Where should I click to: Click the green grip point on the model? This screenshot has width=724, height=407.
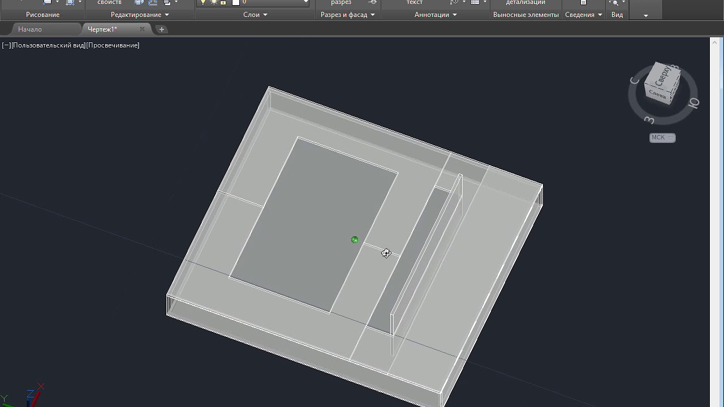point(355,240)
